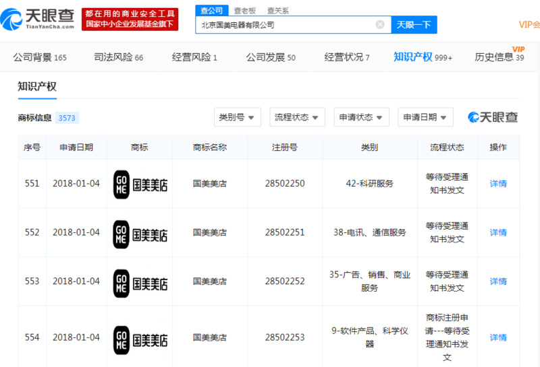Expand the 类别号 filter dropdown
Viewport: 540px width, 367px height.
tap(237, 117)
